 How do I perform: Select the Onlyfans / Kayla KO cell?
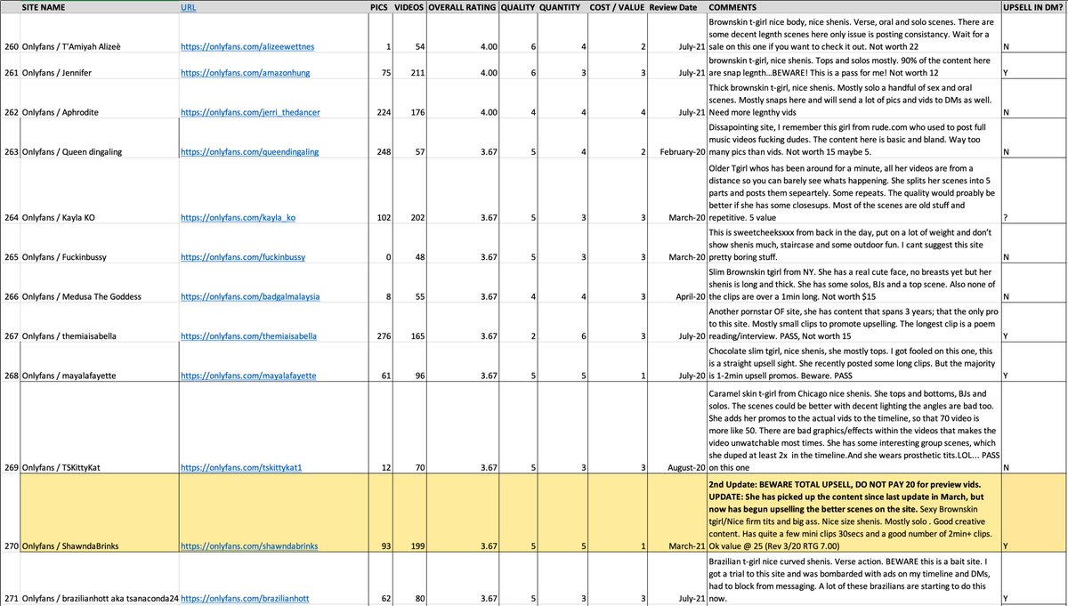tap(98, 191)
